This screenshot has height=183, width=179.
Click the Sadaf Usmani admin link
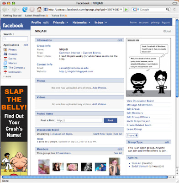pos(140,166)
